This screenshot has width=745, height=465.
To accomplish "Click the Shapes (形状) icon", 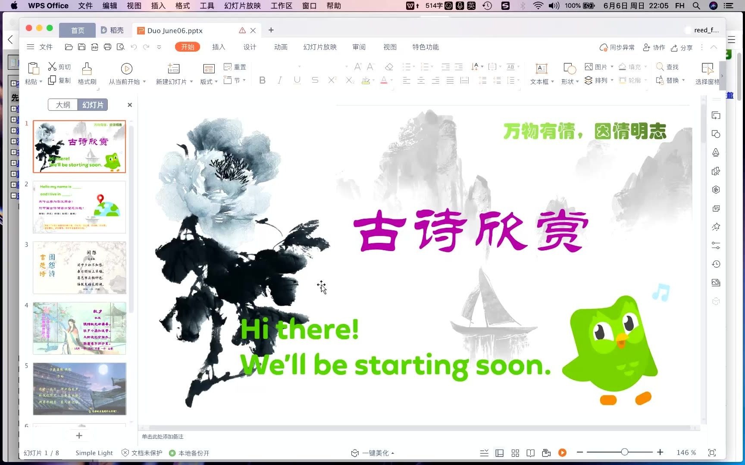I will 570,69.
